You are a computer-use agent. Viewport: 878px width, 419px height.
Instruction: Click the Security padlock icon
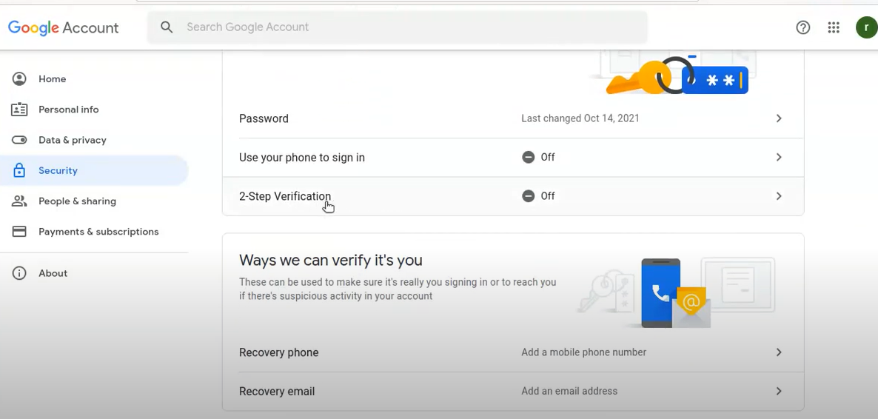click(x=19, y=170)
